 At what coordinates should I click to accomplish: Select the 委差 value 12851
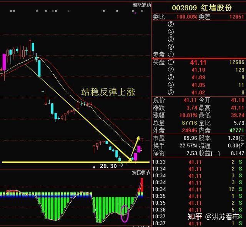[x=237, y=17]
